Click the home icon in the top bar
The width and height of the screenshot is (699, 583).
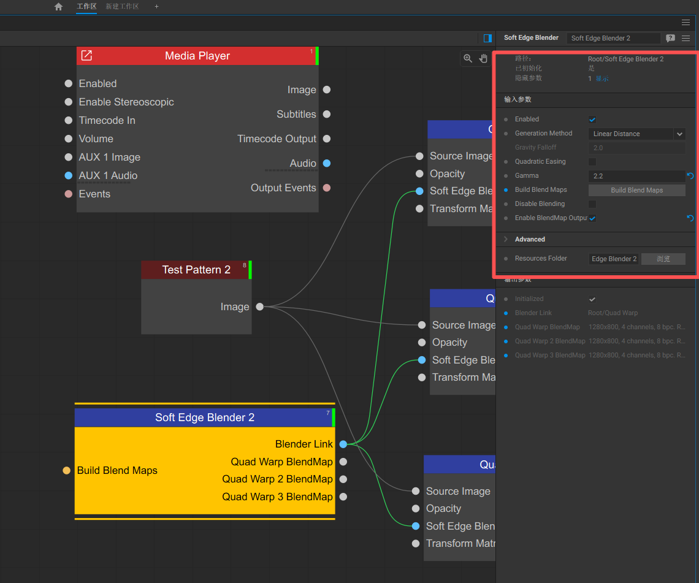click(58, 7)
